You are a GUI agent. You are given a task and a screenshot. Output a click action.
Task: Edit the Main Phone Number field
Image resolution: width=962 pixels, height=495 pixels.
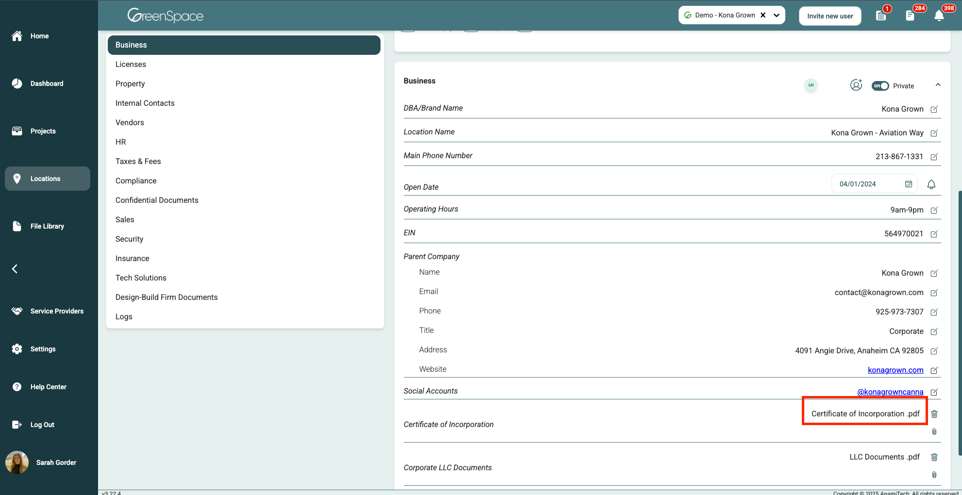(x=934, y=157)
